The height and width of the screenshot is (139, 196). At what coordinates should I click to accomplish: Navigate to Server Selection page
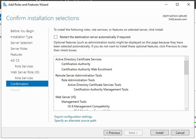(21, 43)
